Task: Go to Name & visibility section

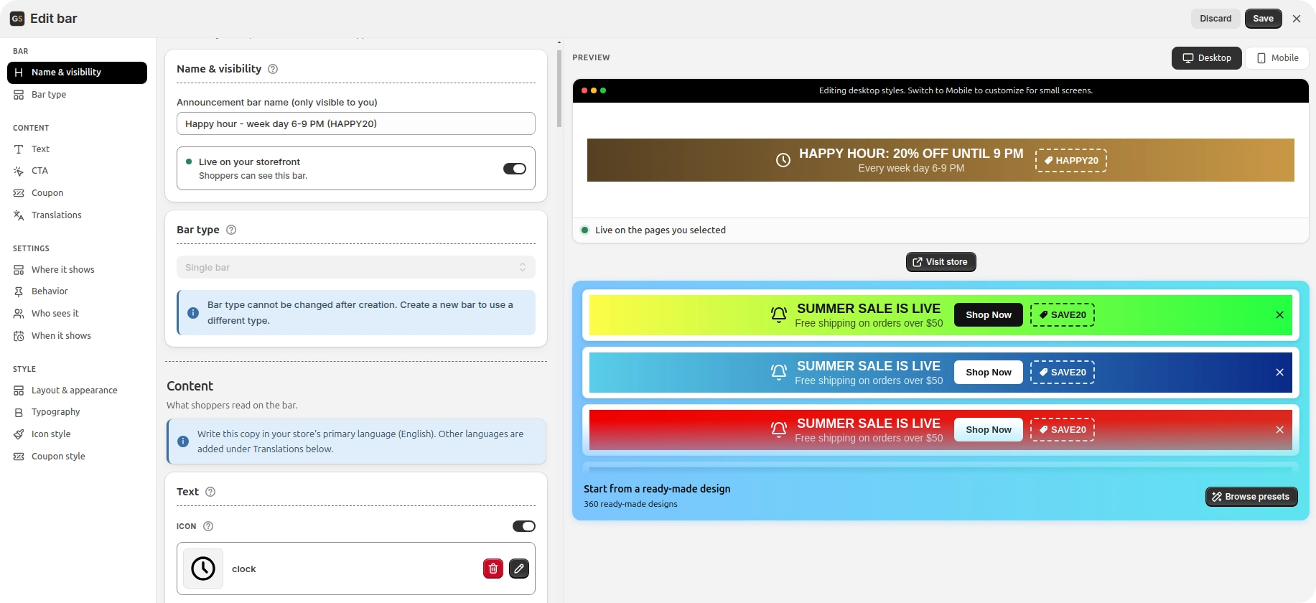Action: pyautogui.click(x=78, y=73)
